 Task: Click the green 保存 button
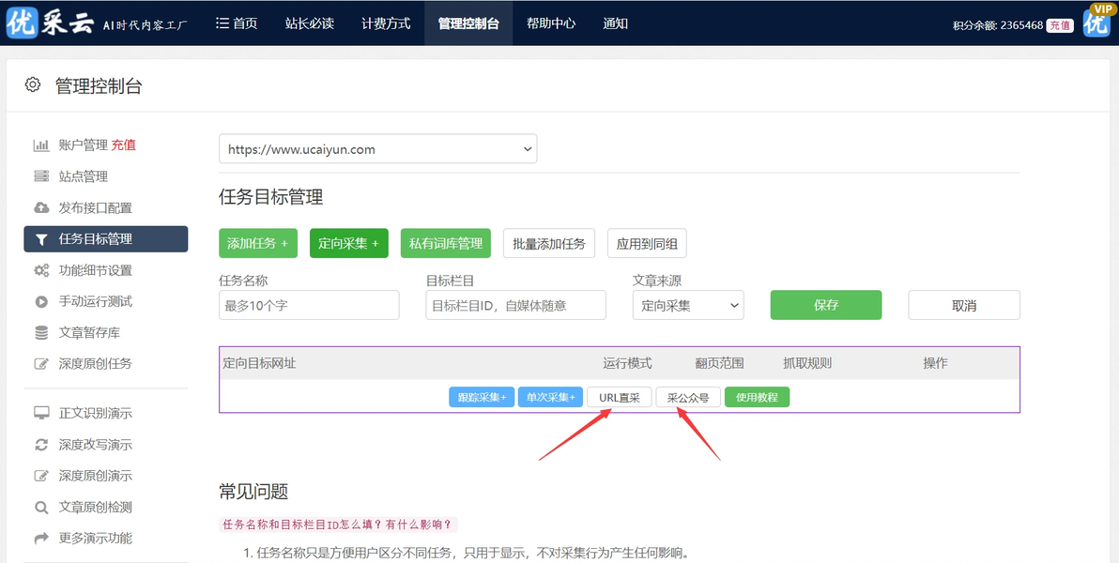tap(826, 305)
